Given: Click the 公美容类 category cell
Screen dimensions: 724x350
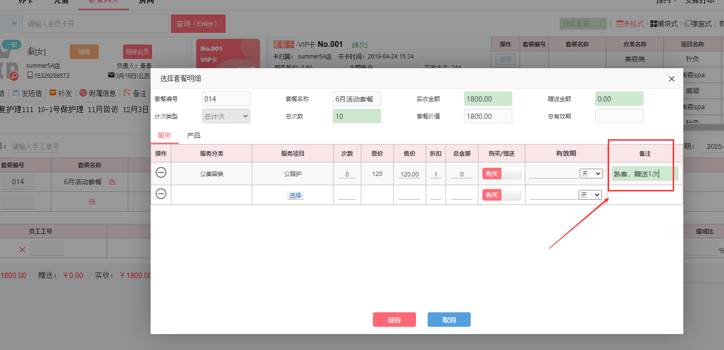Looking at the screenshot, I should coord(212,174).
